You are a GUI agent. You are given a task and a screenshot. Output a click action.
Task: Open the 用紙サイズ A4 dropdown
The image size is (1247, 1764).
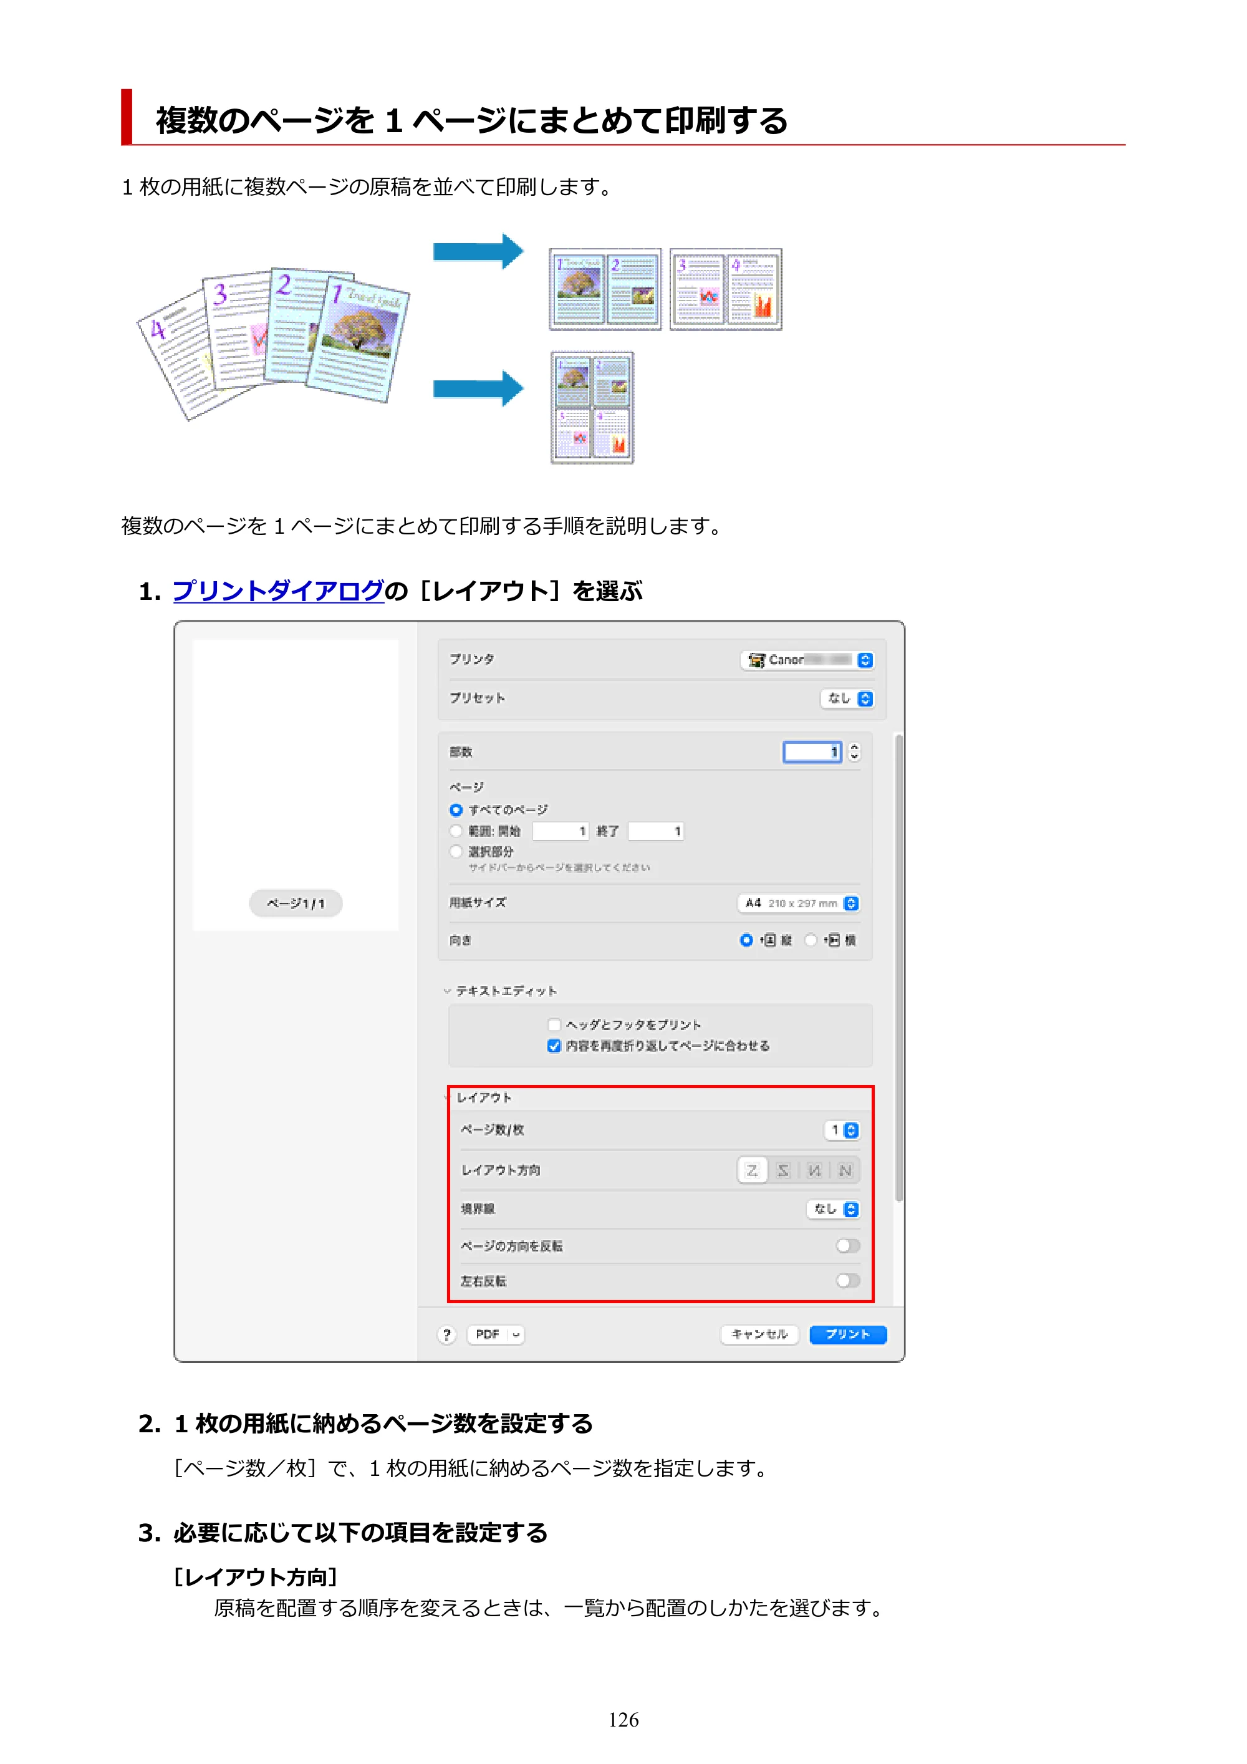coord(799,904)
